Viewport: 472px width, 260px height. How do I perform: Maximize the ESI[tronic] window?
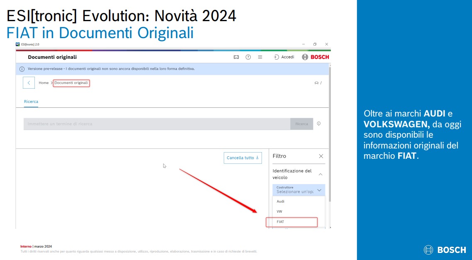point(315,44)
